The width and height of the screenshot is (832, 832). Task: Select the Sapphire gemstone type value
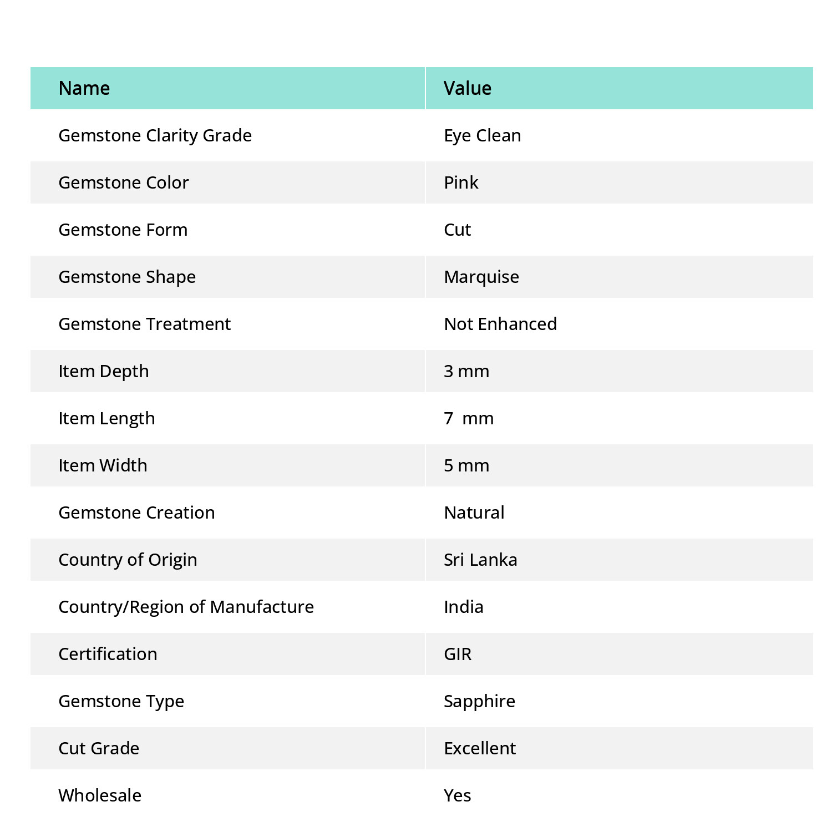pos(480,701)
